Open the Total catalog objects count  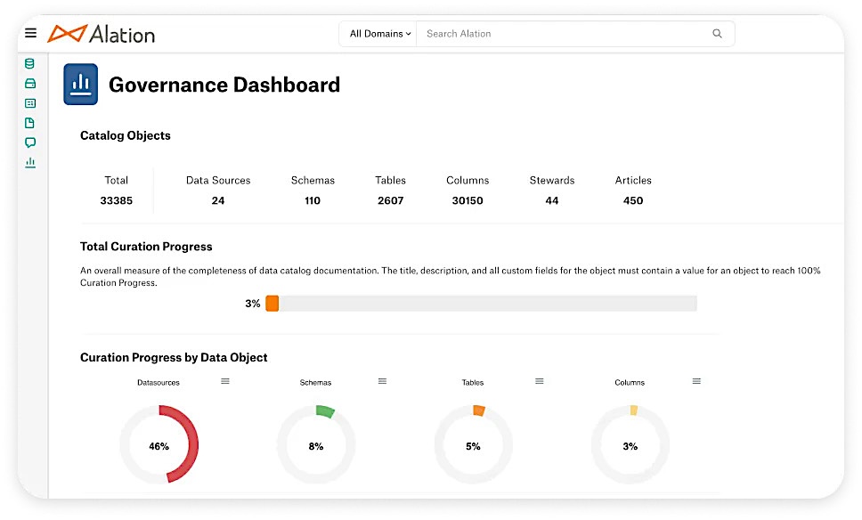tap(117, 200)
